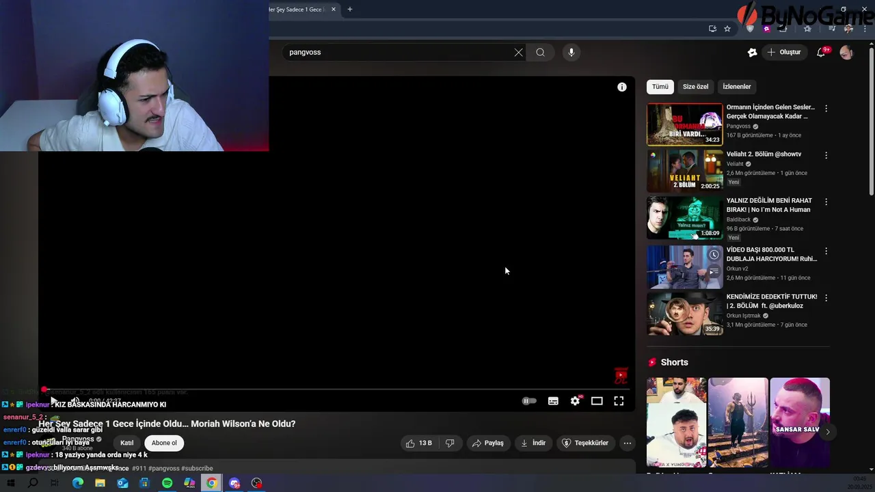
Task: Open more actions ellipsis under video
Action: (x=627, y=443)
